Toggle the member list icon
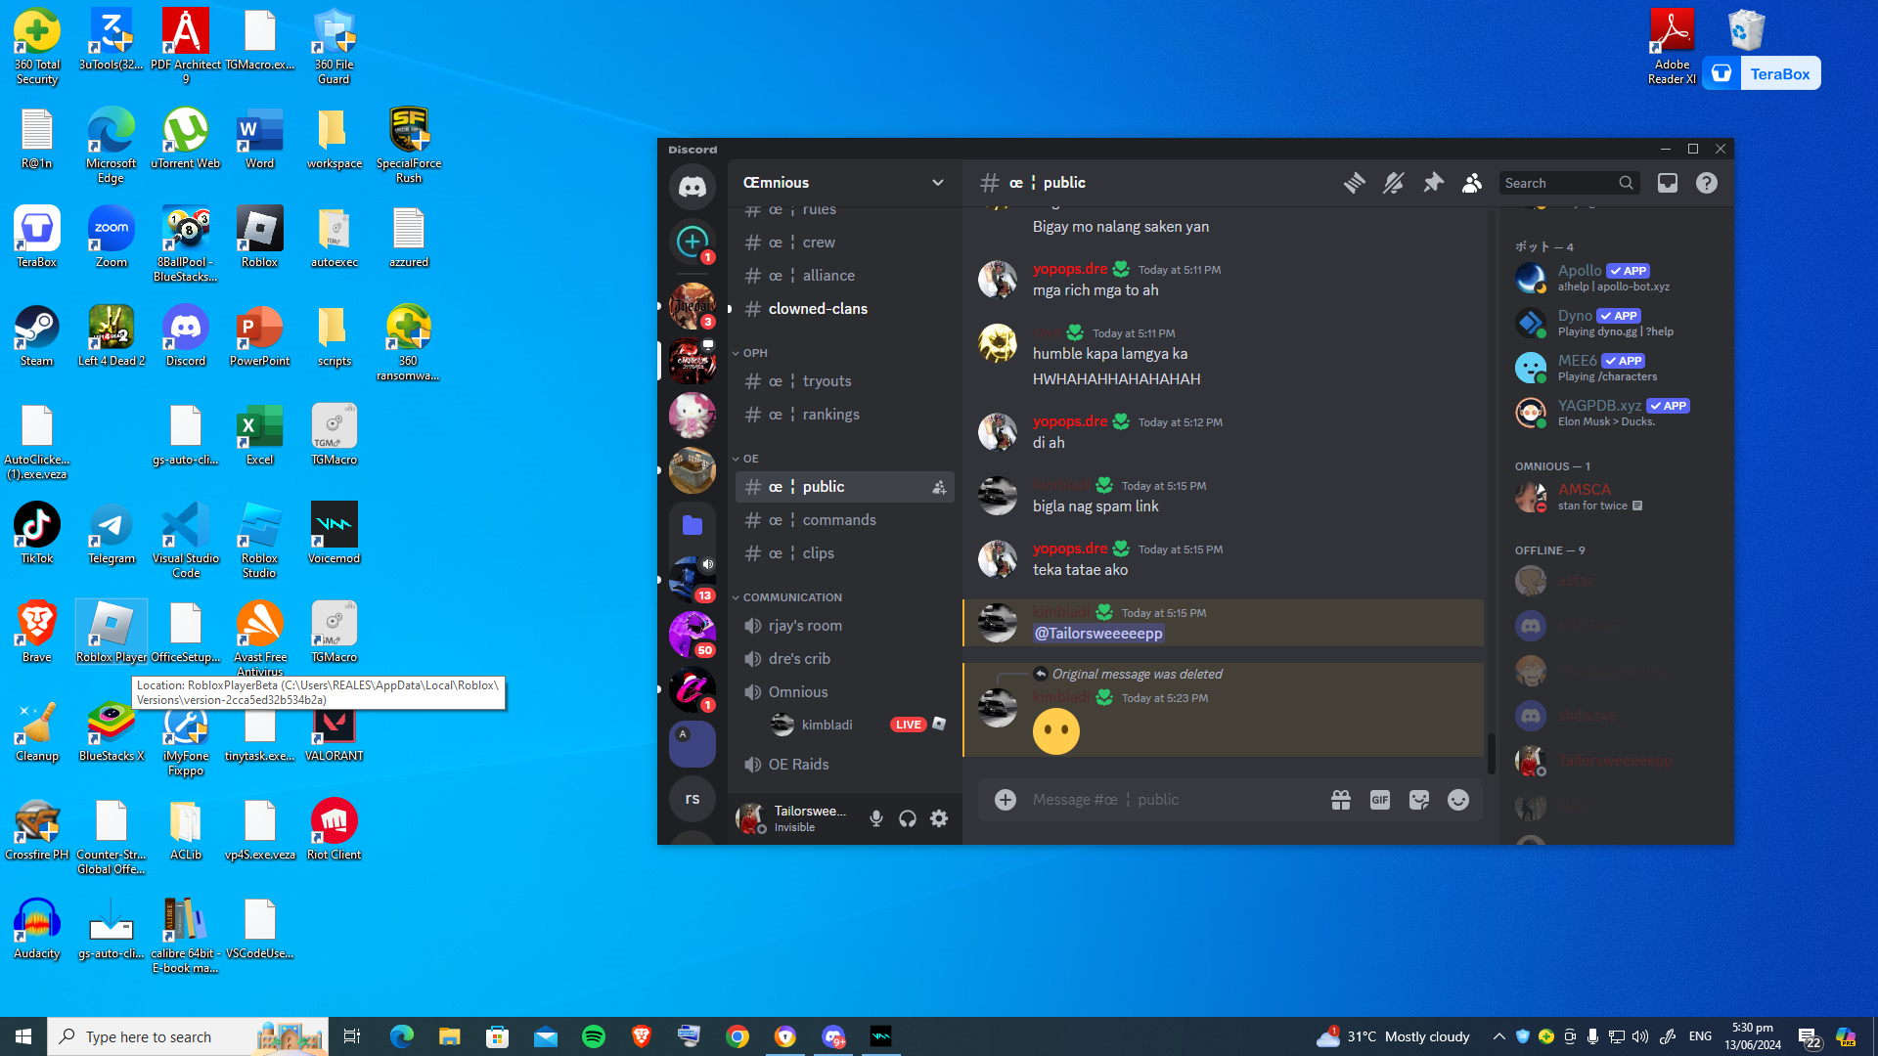 point(1471,183)
